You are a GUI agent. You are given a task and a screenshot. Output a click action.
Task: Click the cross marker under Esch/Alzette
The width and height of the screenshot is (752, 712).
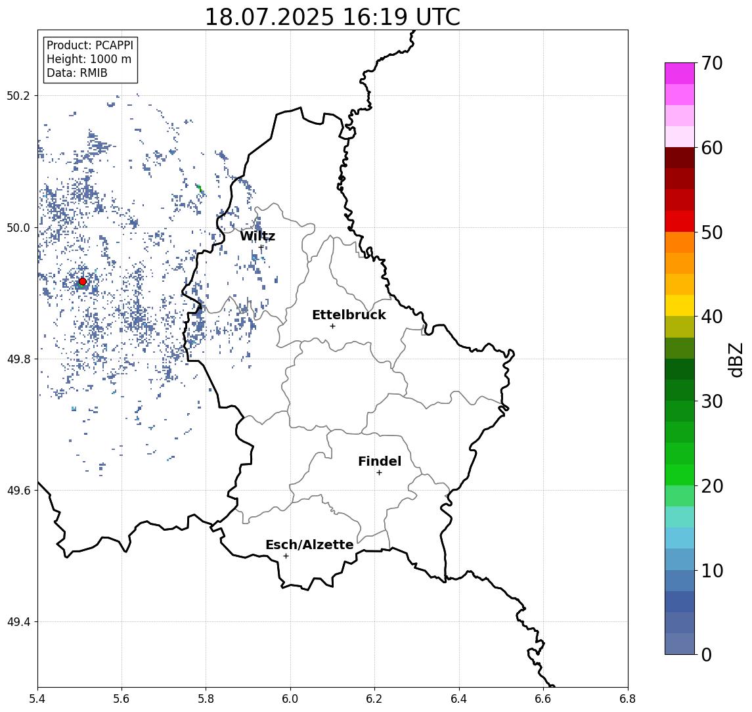click(286, 556)
